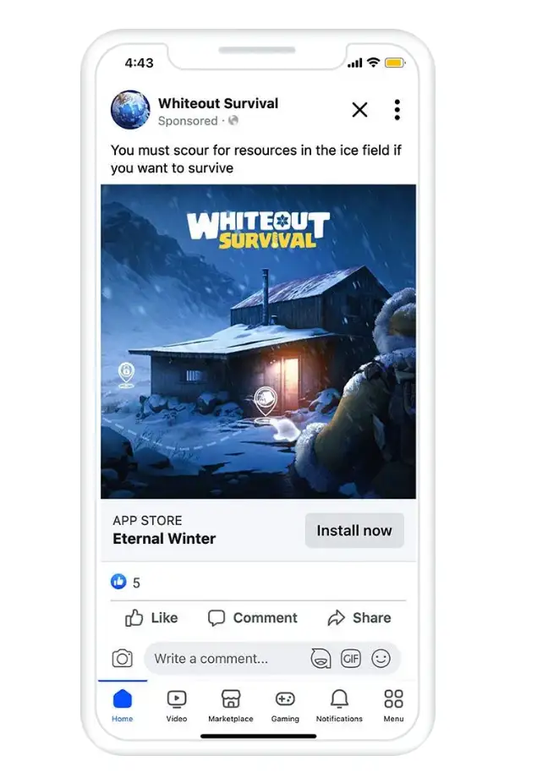Open the Whiteout Survival profile picture
Viewport: 559px width, 772px height.
[130, 109]
